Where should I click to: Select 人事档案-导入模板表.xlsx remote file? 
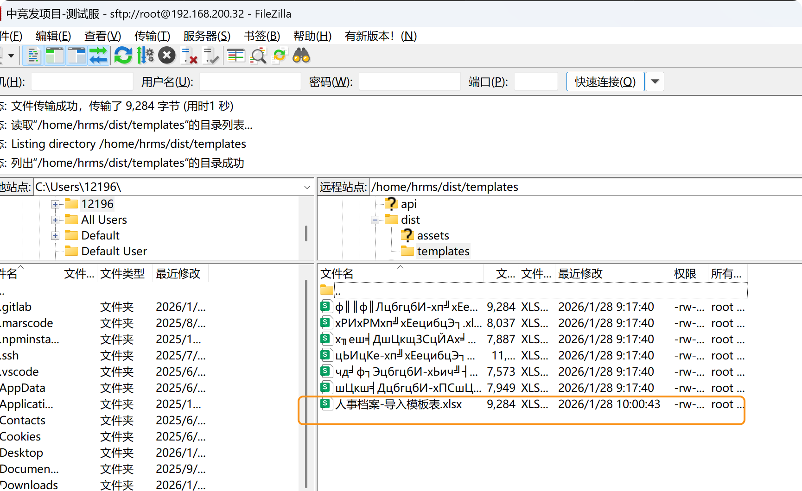coord(398,404)
